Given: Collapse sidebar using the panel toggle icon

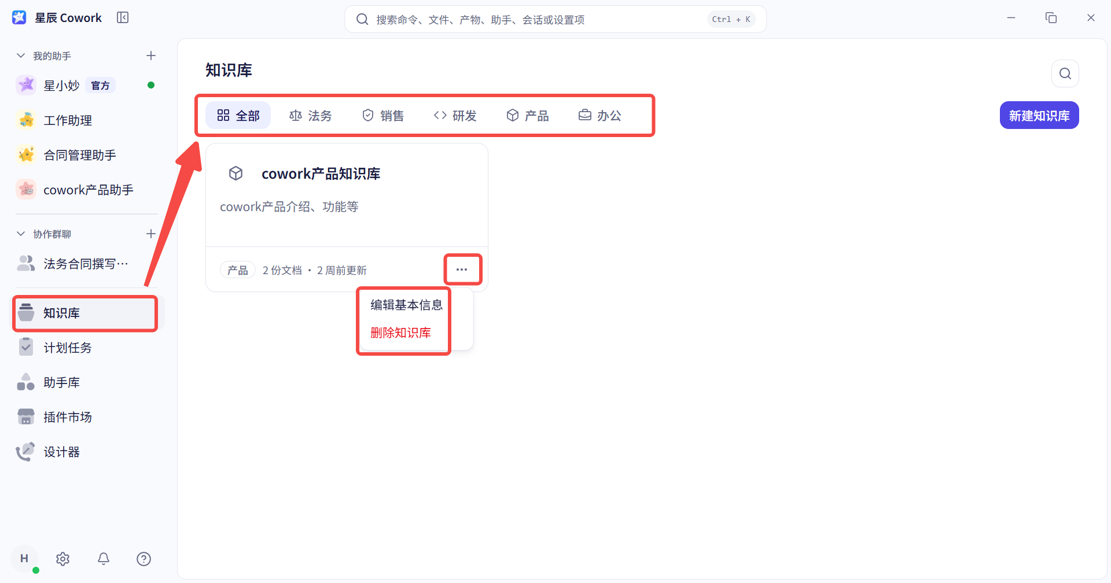Looking at the screenshot, I should click(123, 18).
